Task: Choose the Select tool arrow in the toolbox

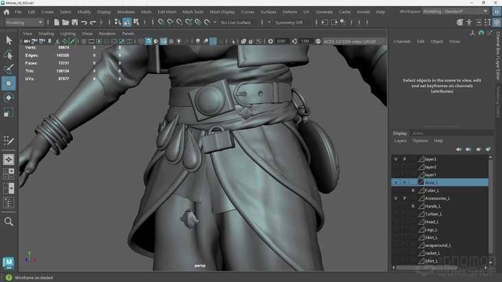Action: click(x=9, y=40)
